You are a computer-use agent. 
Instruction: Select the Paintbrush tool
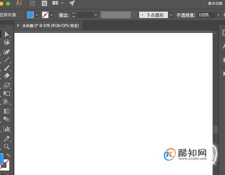(x=6, y=68)
